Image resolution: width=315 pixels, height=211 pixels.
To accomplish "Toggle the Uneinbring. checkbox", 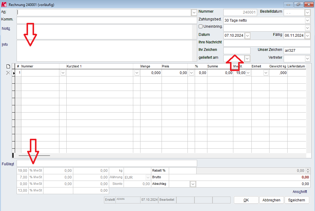I will [201, 26].
